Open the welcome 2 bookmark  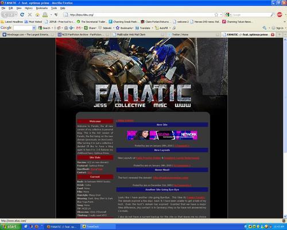181,22
